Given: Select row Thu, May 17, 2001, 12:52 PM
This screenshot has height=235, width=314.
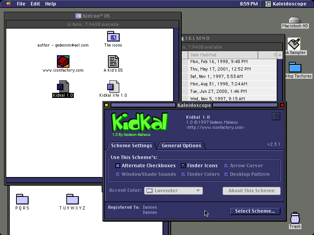Looking at the screenshot, I should 229,69.
